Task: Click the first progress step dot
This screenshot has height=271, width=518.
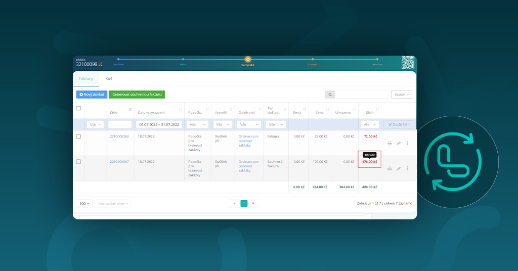Action: click(118, 60)
